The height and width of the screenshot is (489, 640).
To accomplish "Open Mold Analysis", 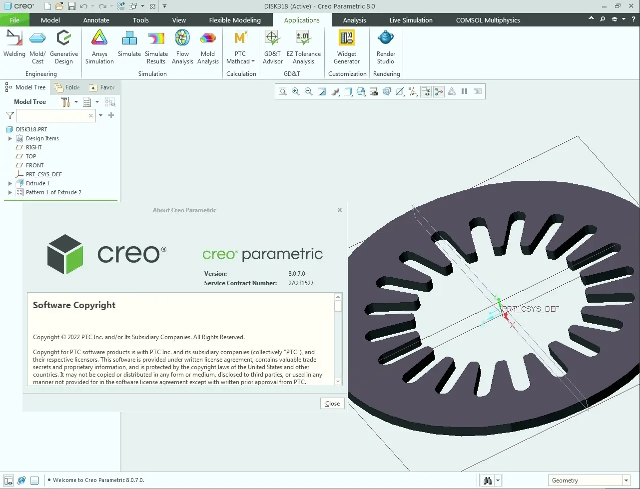I will (208, 47).
